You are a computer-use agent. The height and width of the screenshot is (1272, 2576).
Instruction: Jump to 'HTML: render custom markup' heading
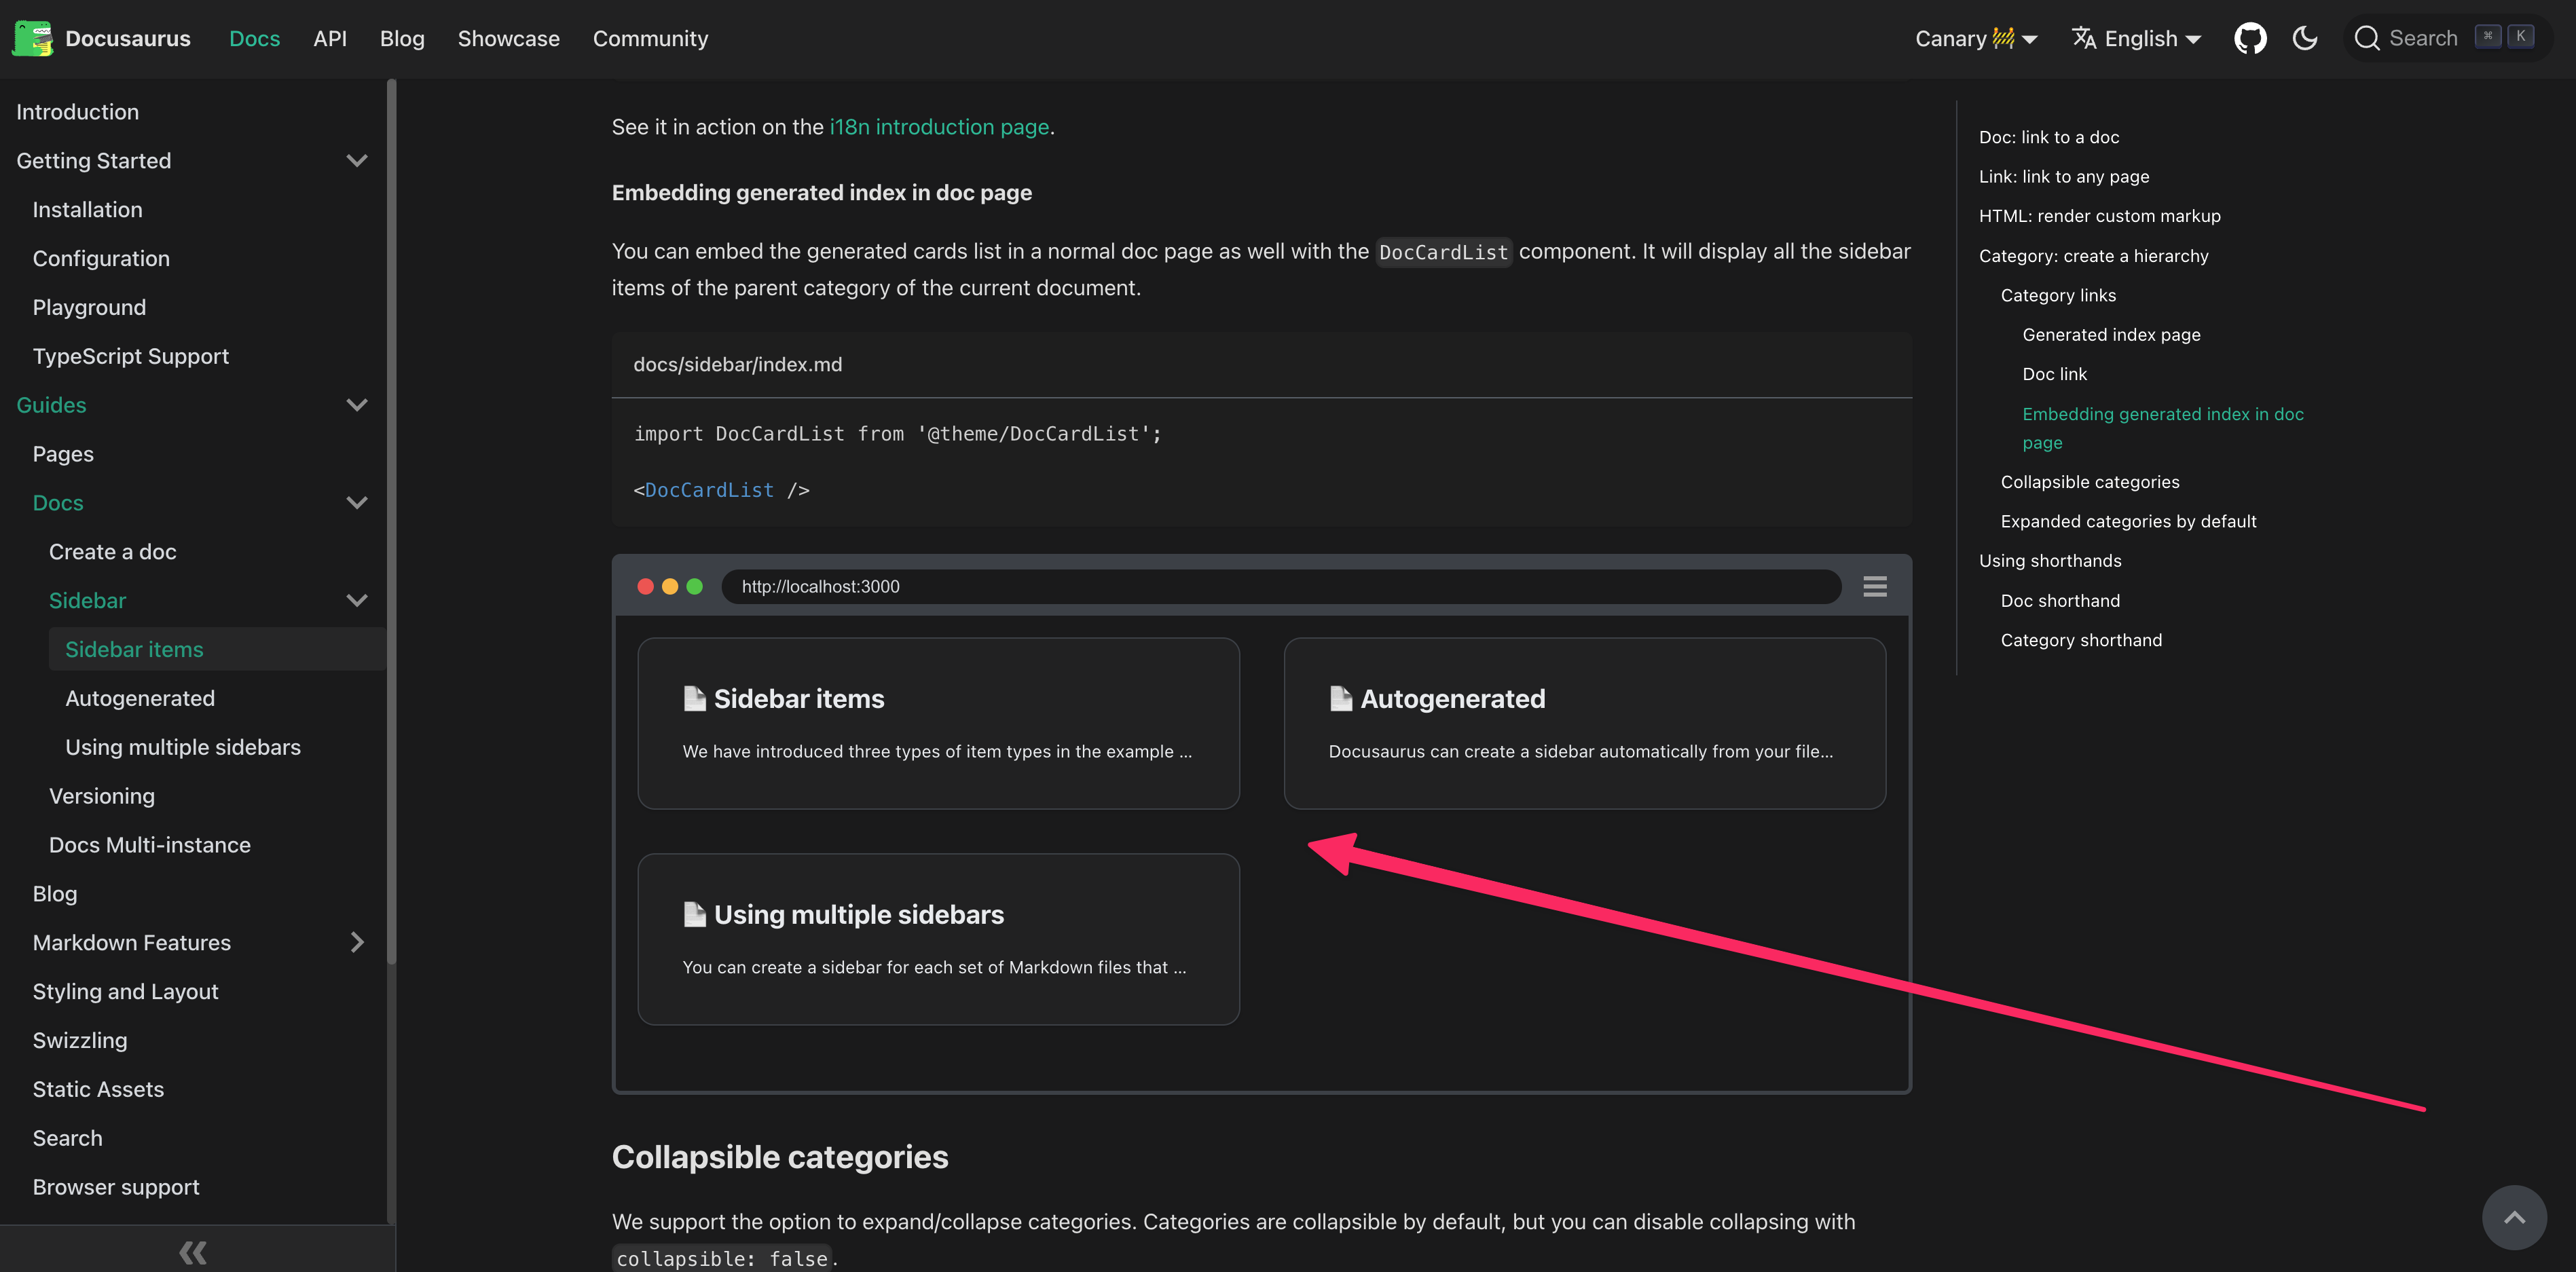pyautogui.click(x=2100, y=216)
